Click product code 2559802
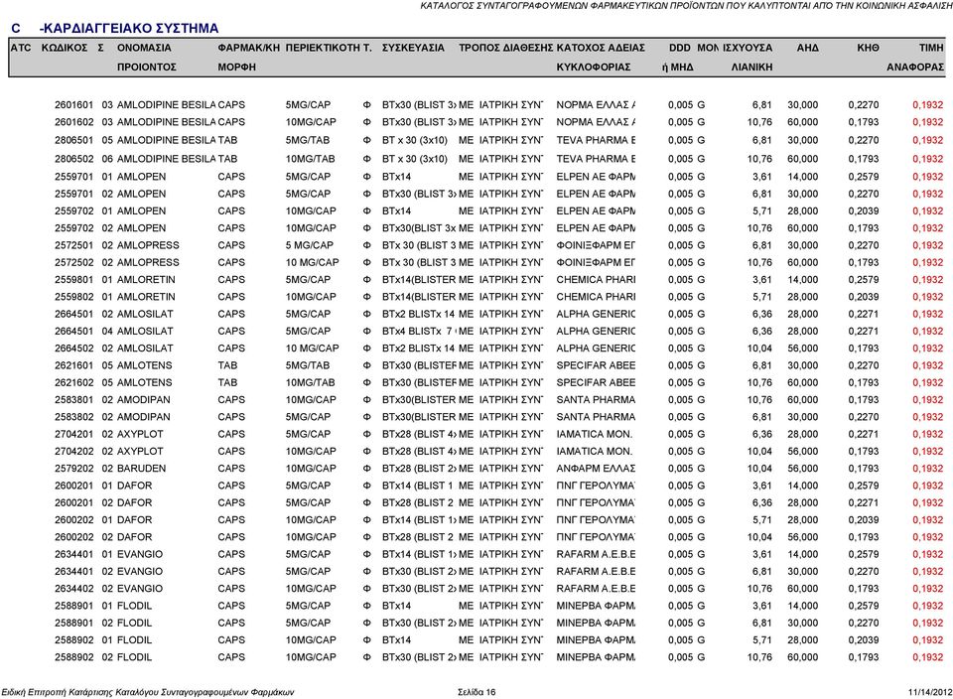The height and width of the screenshot is (699, 953). click(x=74, y=297)
